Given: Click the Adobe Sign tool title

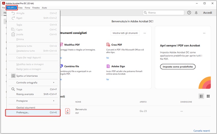Looking at the screenshot, I should click(x=118, y=66).
